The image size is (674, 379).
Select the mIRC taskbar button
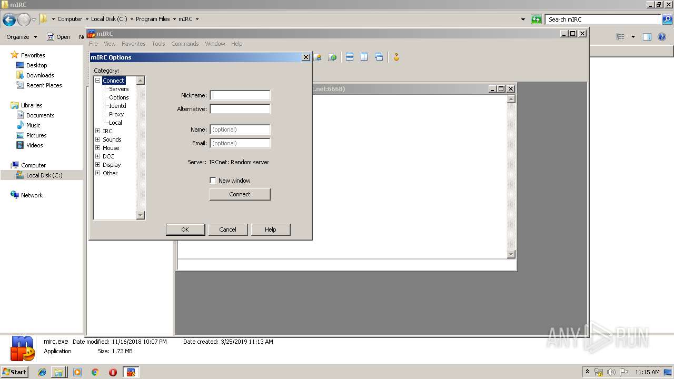coord(131,372)
